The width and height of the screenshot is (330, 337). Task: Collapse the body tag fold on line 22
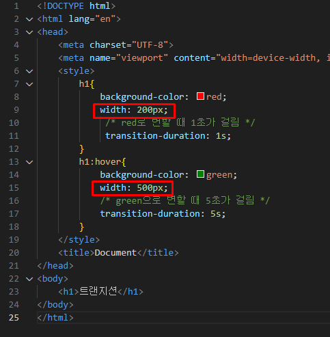tap(29, 279)
